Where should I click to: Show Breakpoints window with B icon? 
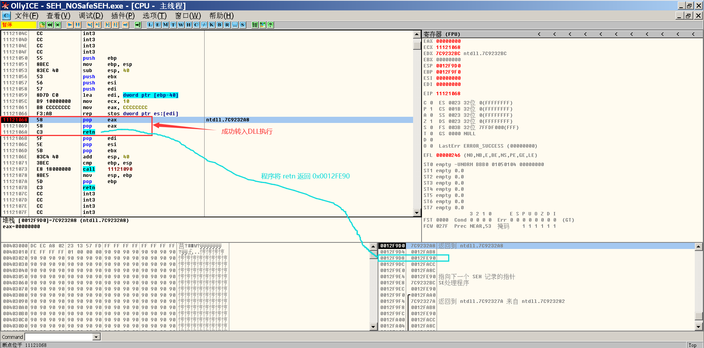(x=219, y=25)
